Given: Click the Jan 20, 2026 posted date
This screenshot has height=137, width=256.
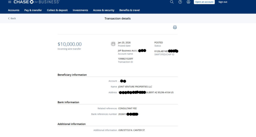Looking at the screenshot, I should (x=124, y=42).
